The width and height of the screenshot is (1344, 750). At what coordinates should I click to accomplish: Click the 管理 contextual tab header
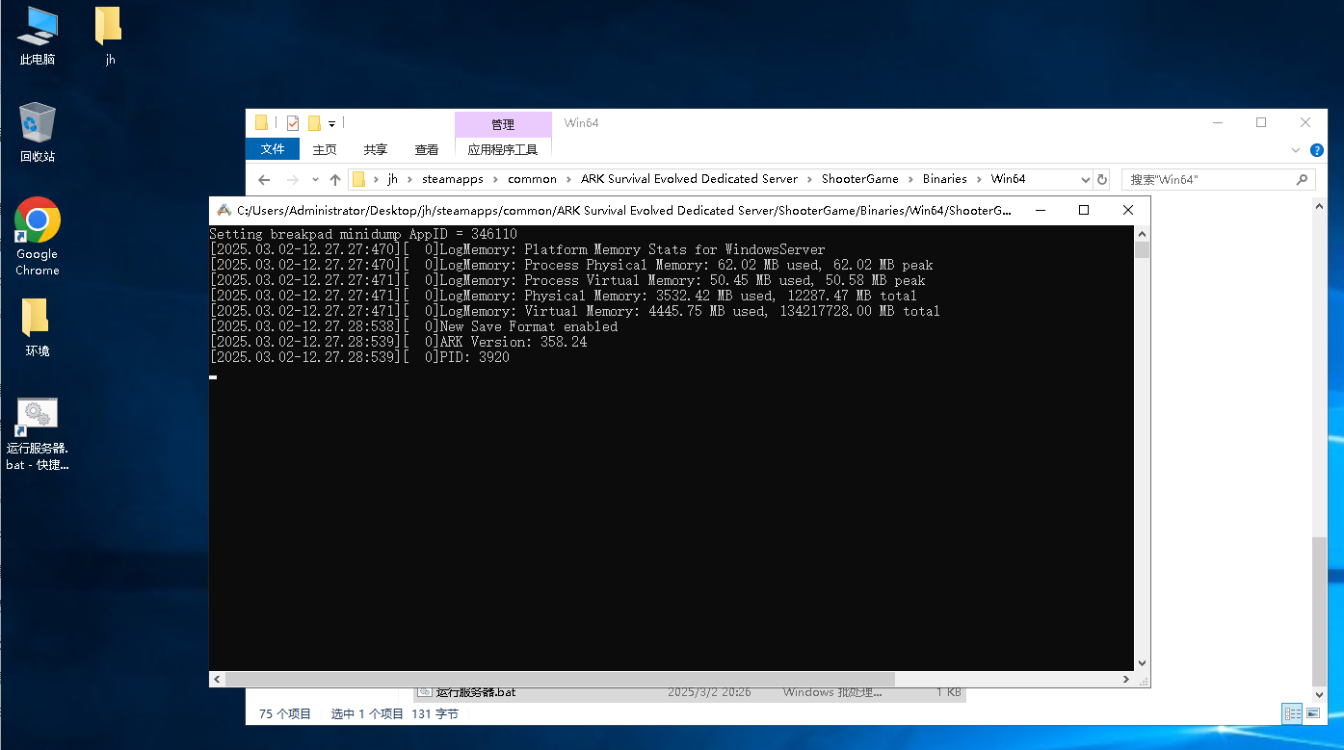click(x=503, y=124)
